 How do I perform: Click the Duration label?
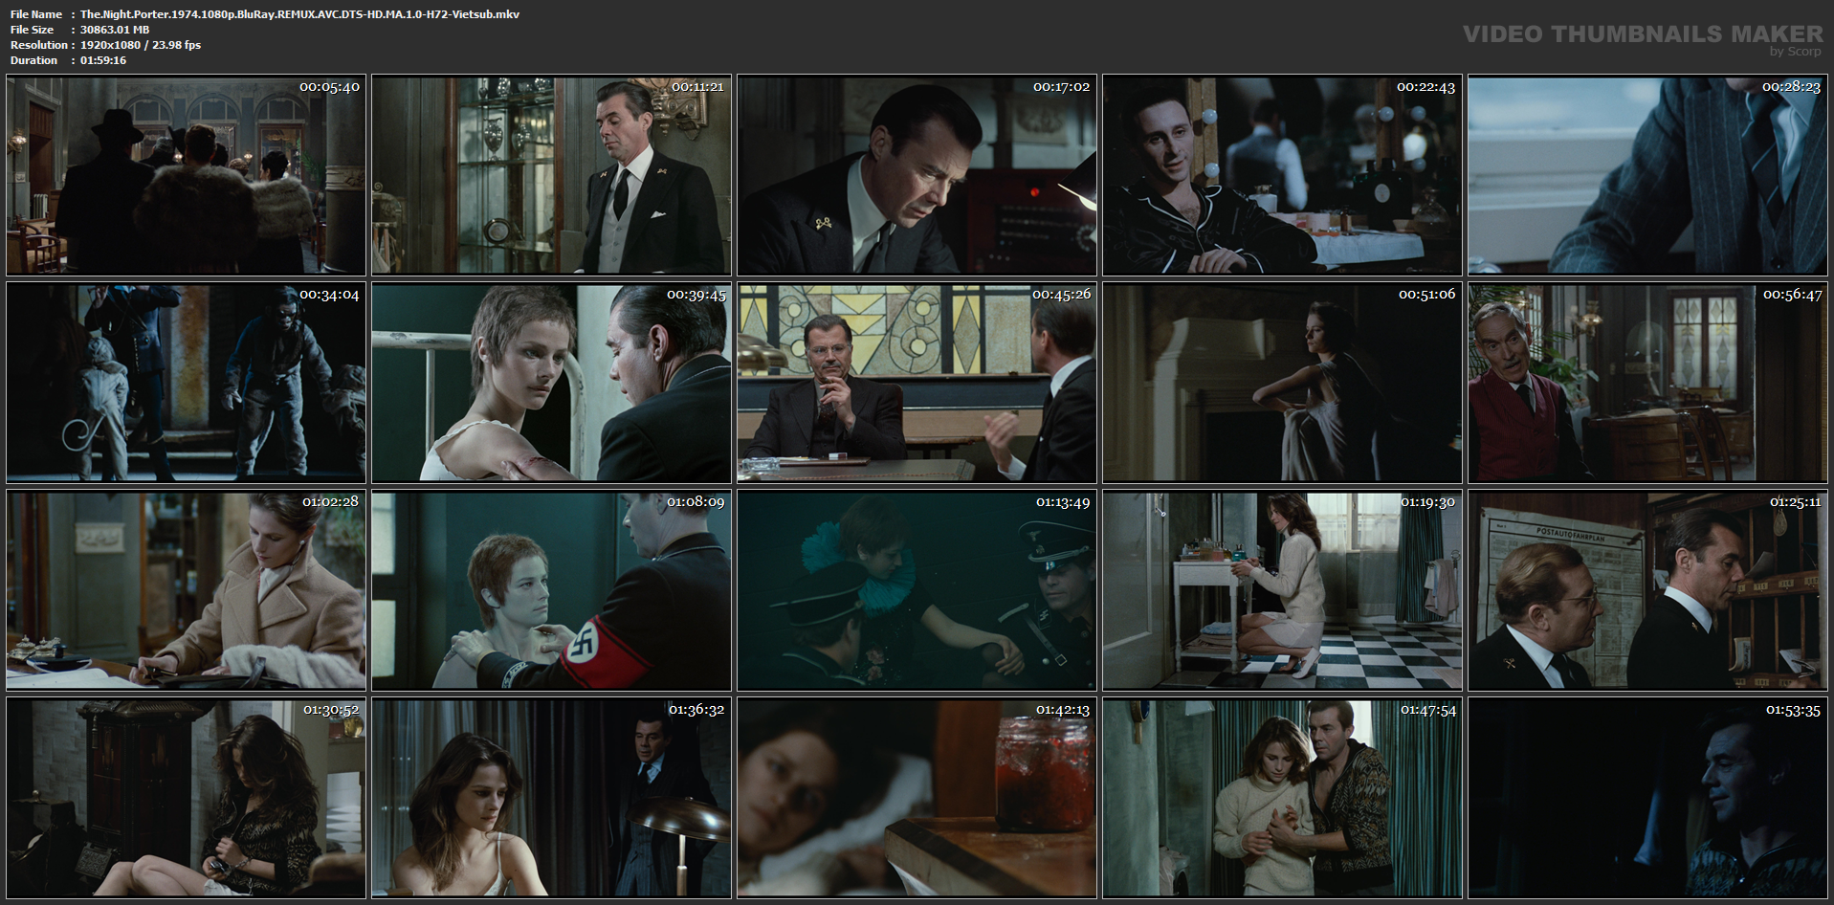pyautogui.click(x=34, y=60)
